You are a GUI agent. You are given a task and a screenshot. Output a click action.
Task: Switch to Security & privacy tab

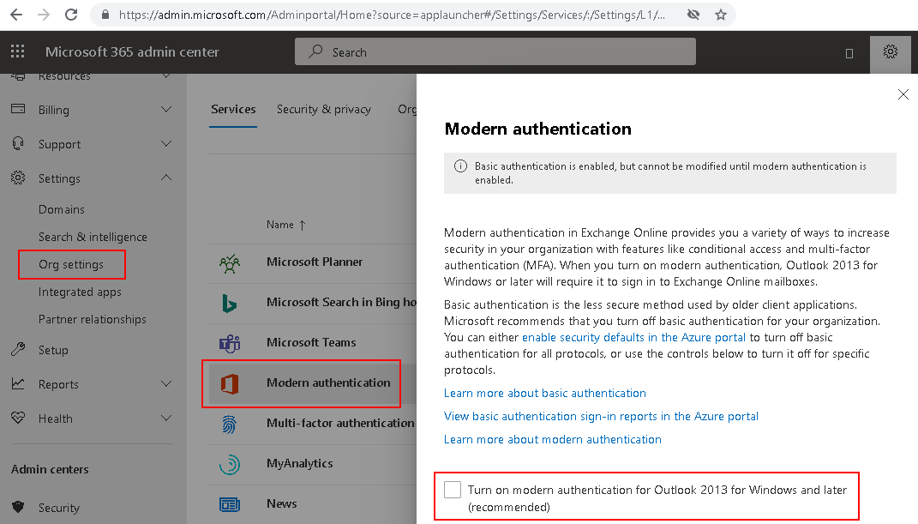324,110
